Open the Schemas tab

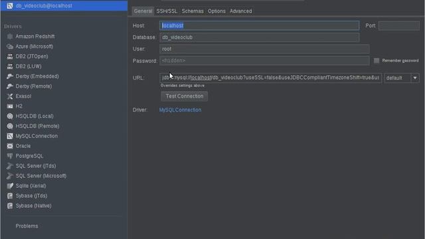coord(193,11)
